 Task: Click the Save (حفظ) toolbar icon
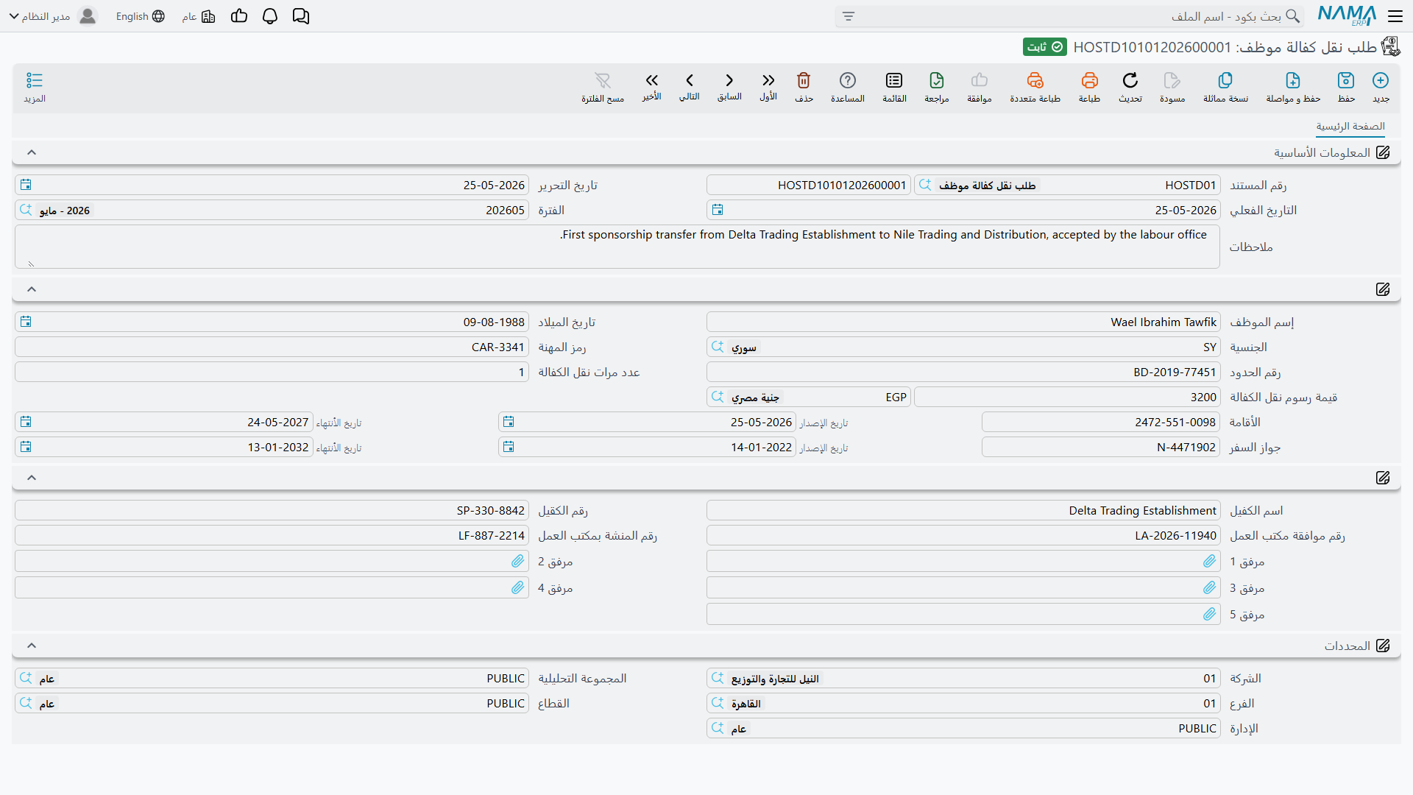(1346, 80)
